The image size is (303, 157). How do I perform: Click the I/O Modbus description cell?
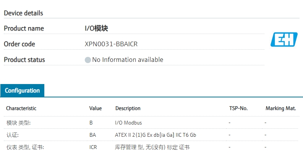[x=128, y=123]
